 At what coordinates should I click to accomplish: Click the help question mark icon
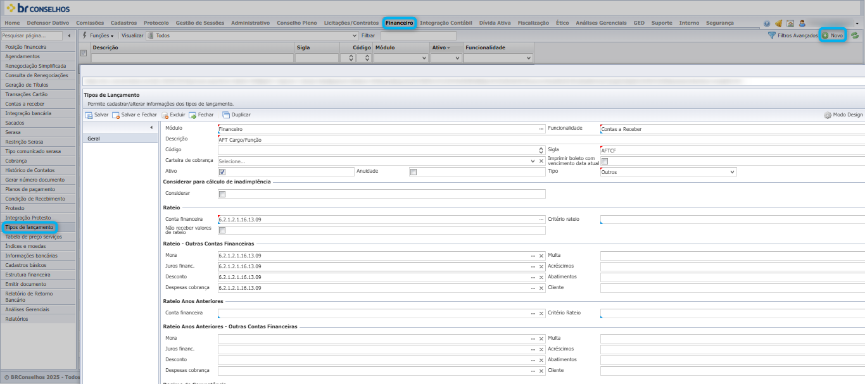point(767,23)
